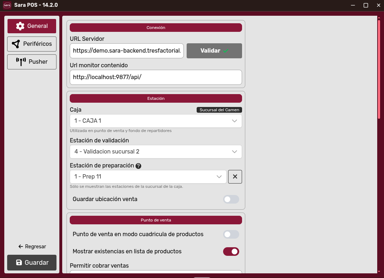384x278 pixels.
Task: Switch to the Periféricos tab
Action: 32,44
